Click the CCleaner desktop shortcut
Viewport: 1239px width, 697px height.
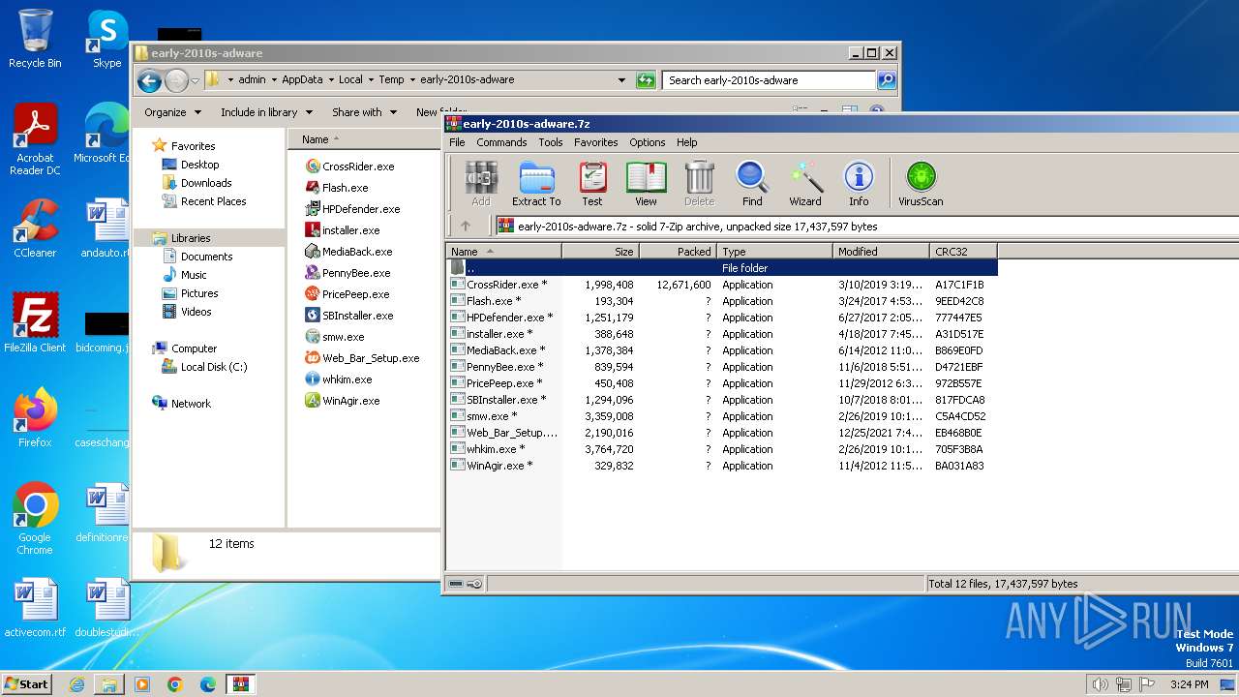pyautogui.click(x=35, y=228)
